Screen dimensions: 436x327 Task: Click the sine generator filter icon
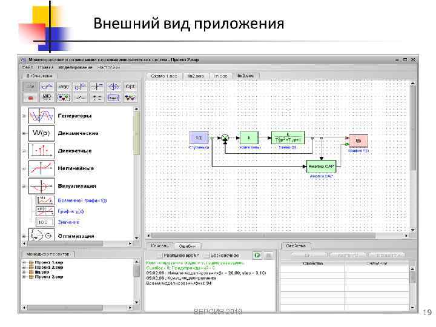(47, 87)
